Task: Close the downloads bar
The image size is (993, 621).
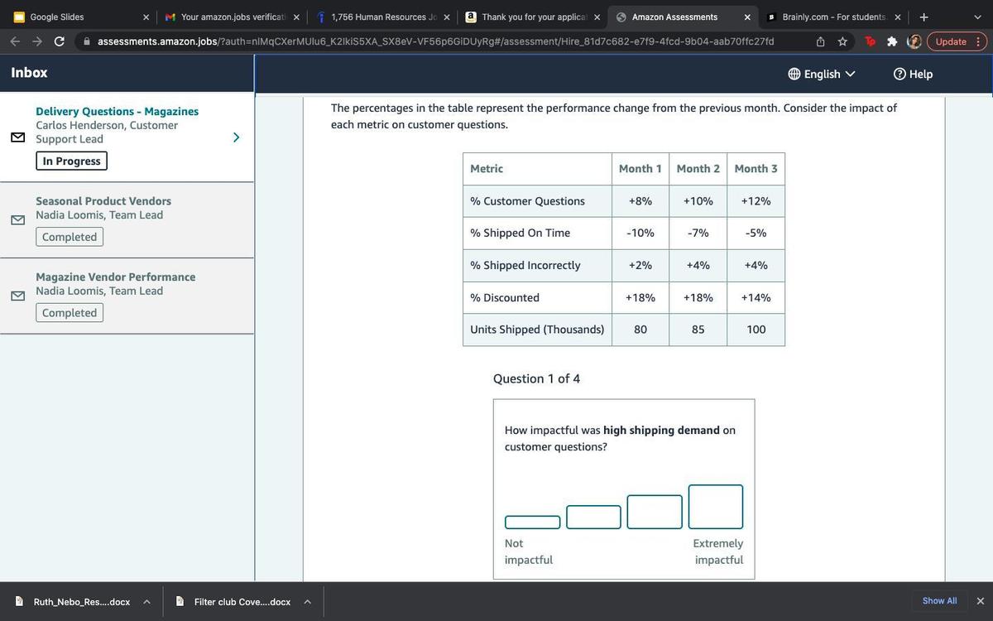Action: [981, 601]
